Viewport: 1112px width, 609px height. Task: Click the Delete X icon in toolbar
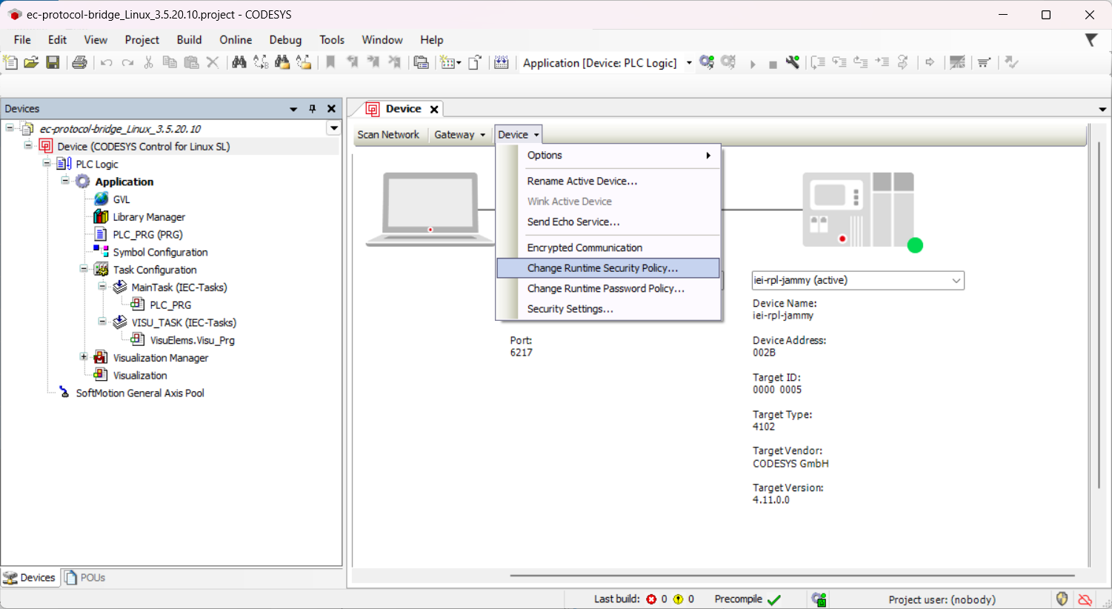pyautogui.click(x=213, y=63)
